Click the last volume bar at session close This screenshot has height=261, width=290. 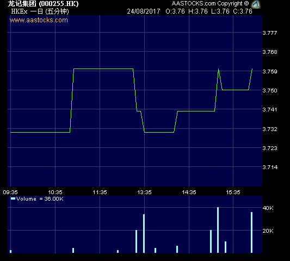tap(251, 232)
